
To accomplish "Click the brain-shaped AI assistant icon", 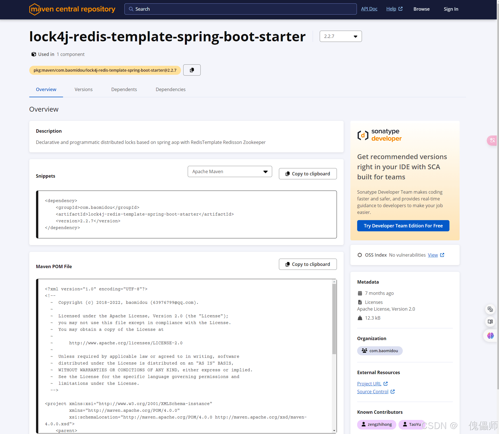I will [490, 336].
